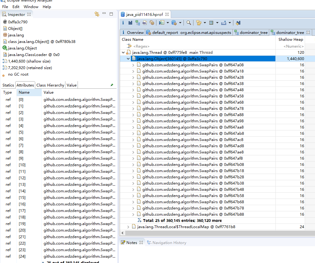
Task: Click the Class Name column header
Action: tap(198, 40)
